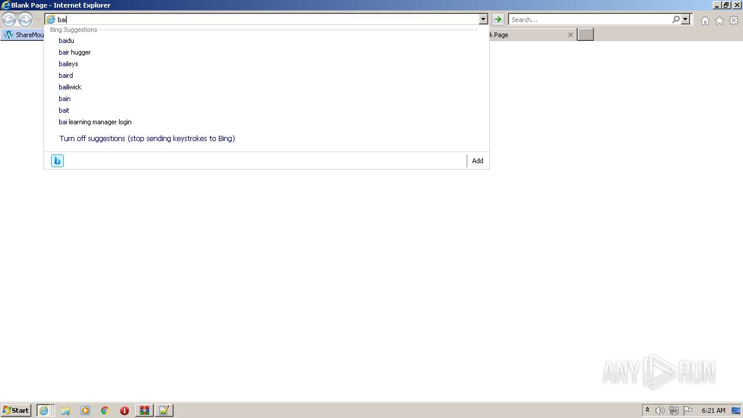The image size is (743, 418).
Task: Restore down the Internet Explorer window
Action: click(726, 5)
